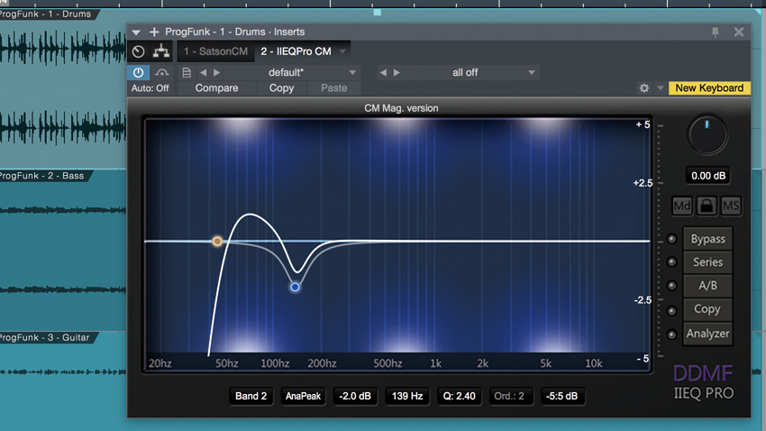Open the AnaPeak filter type selector
This screenshot has height=431, width=766.
pos(303,397)
